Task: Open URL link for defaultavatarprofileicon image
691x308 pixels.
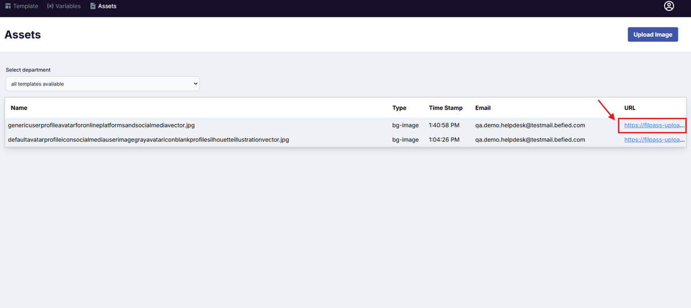Action: [655, 140]
